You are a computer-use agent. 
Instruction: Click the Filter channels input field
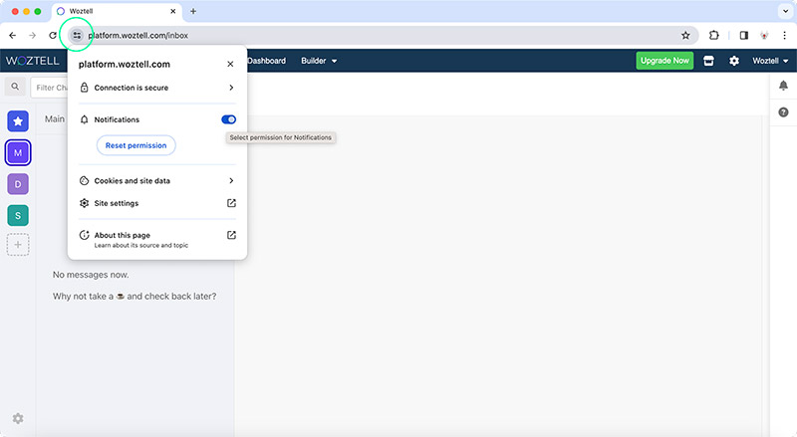50,88
